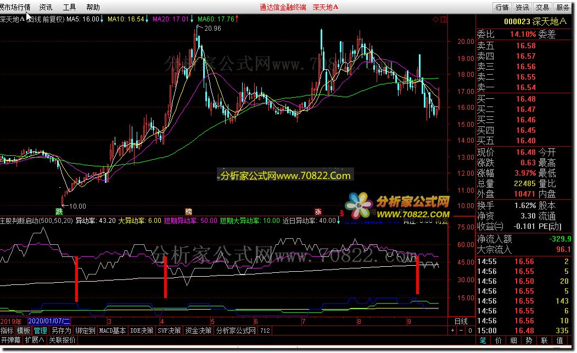
Task: Click the 绑定到 button
Action: [86, 330]
